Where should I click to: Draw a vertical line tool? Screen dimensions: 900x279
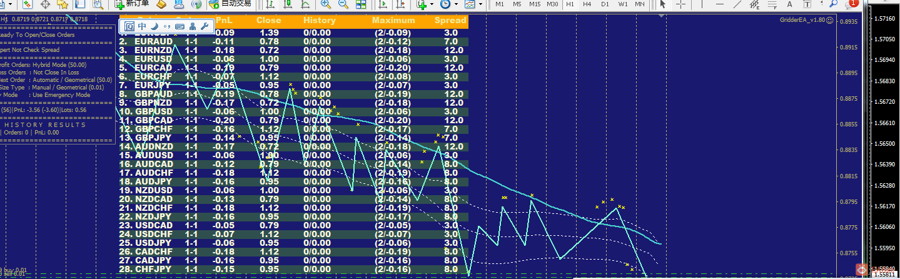pos(702,4)
